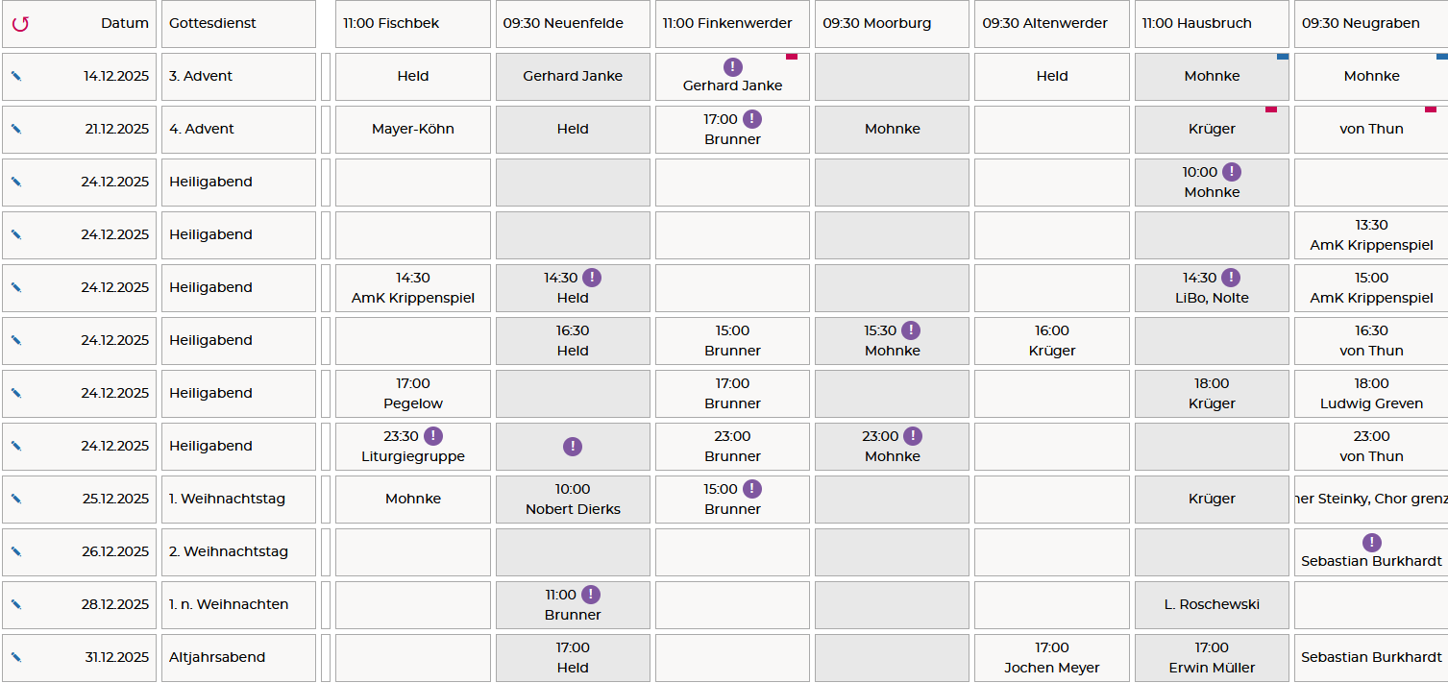Click red marker on Krüger 4. Advent cell
The width and height of the screenshot is (1448, 683).
click(1271, 110)
